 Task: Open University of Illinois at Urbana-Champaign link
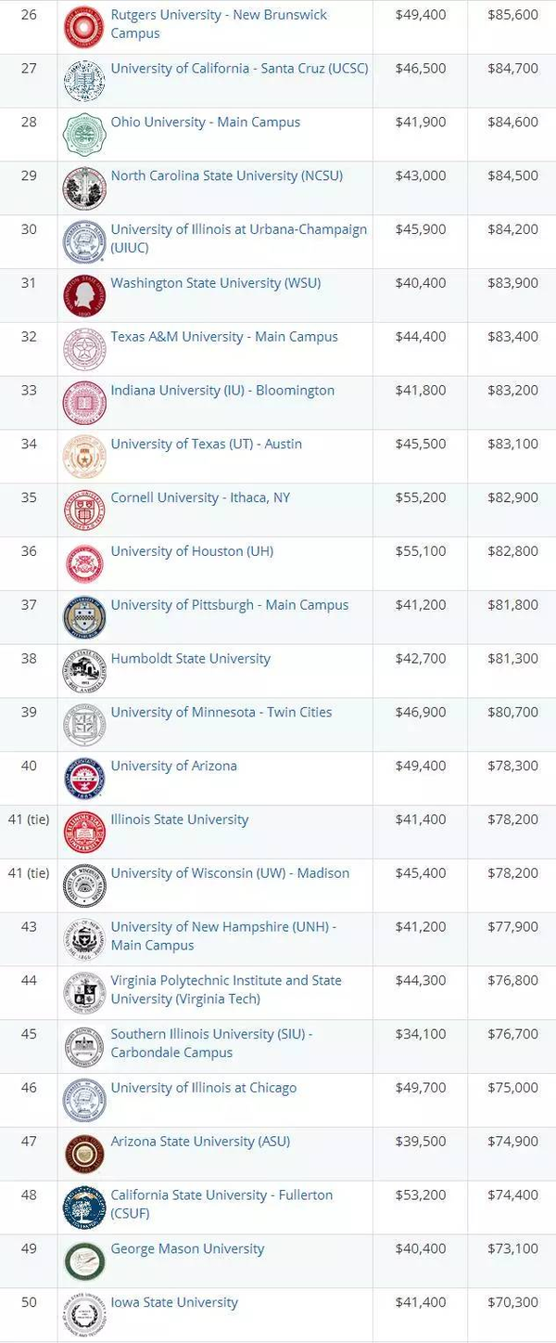pos(239,239)
